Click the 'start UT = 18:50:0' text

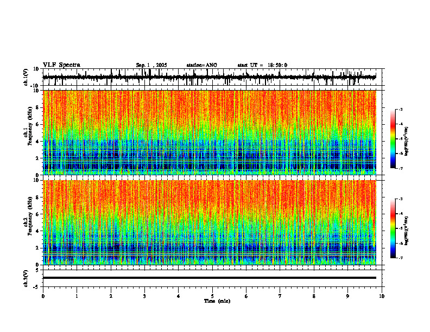(x=262, y=65)
